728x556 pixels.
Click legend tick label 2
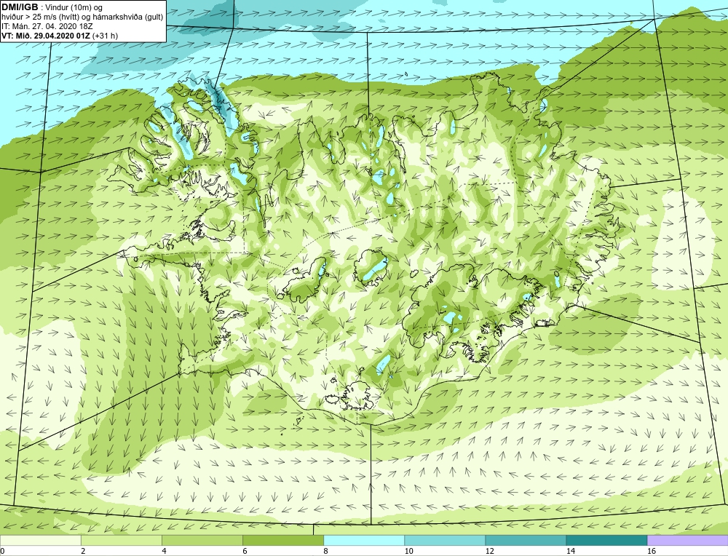coord(83,551)
